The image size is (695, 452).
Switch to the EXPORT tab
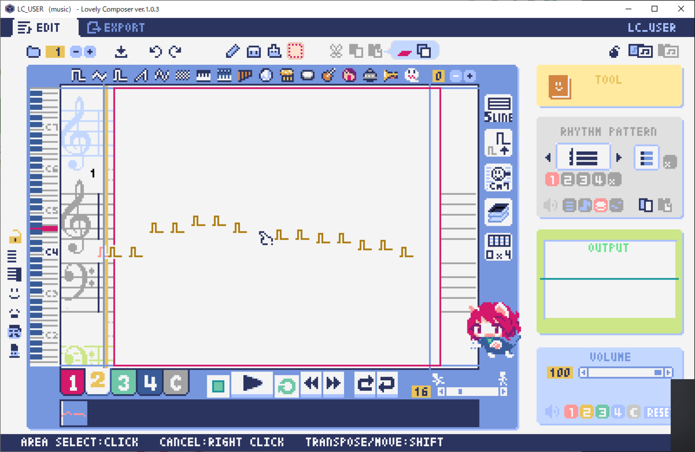click(116, 28)
